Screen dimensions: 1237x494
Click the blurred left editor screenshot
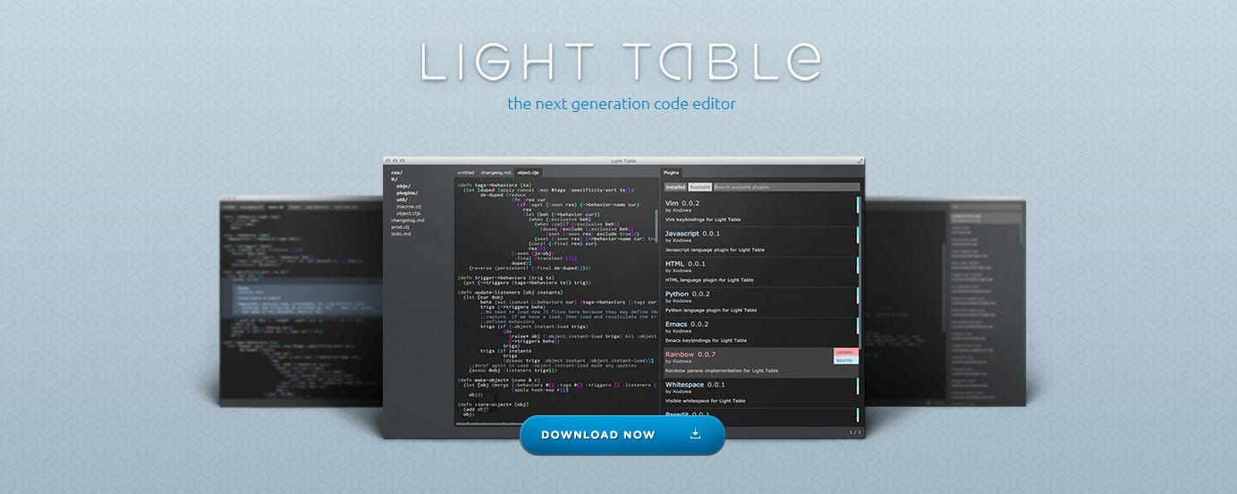click(x=301, y=301)
